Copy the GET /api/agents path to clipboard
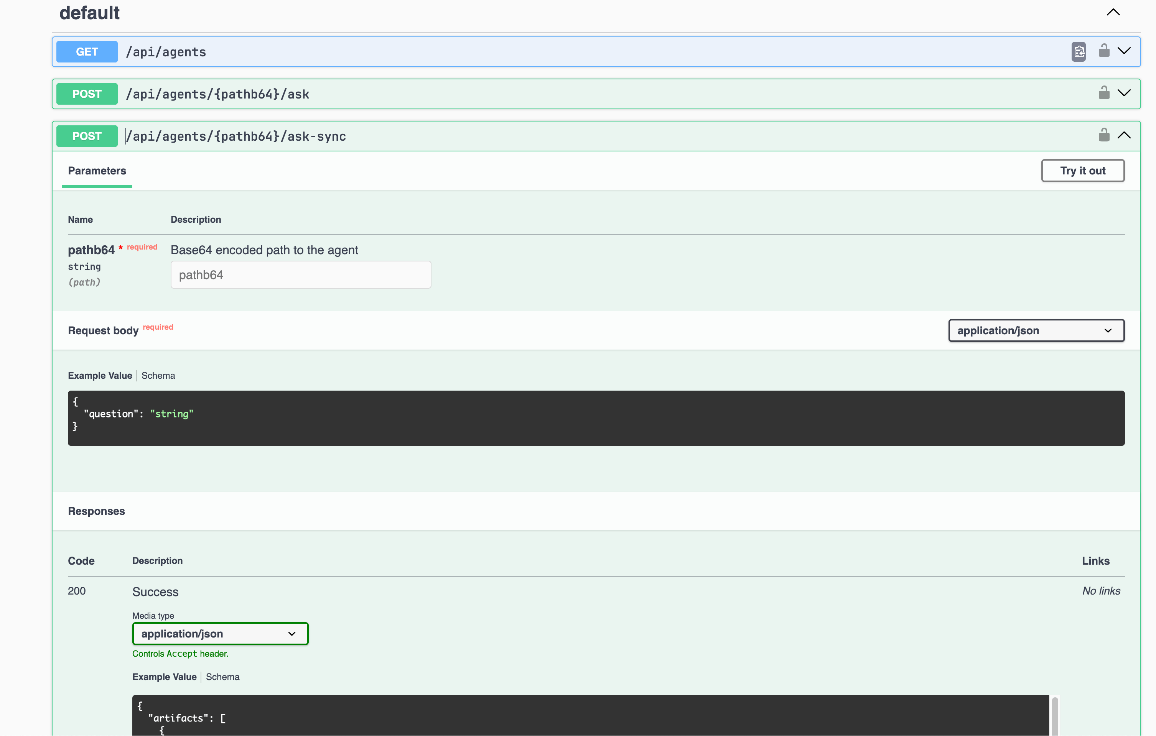Viewport: 1156px width, 736px height. (1078, 51)
